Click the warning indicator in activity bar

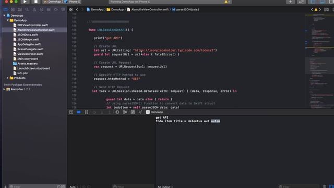(227, 2)
